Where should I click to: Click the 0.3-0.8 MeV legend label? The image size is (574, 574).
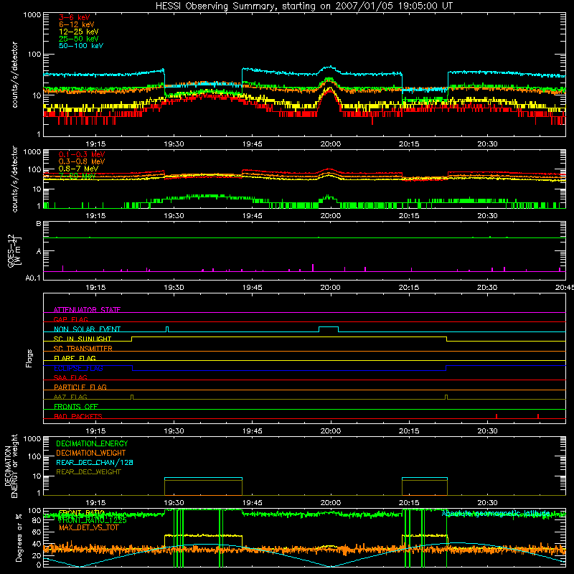coord(82,161)
